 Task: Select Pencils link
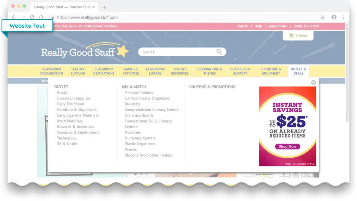(x=131, y=149)
